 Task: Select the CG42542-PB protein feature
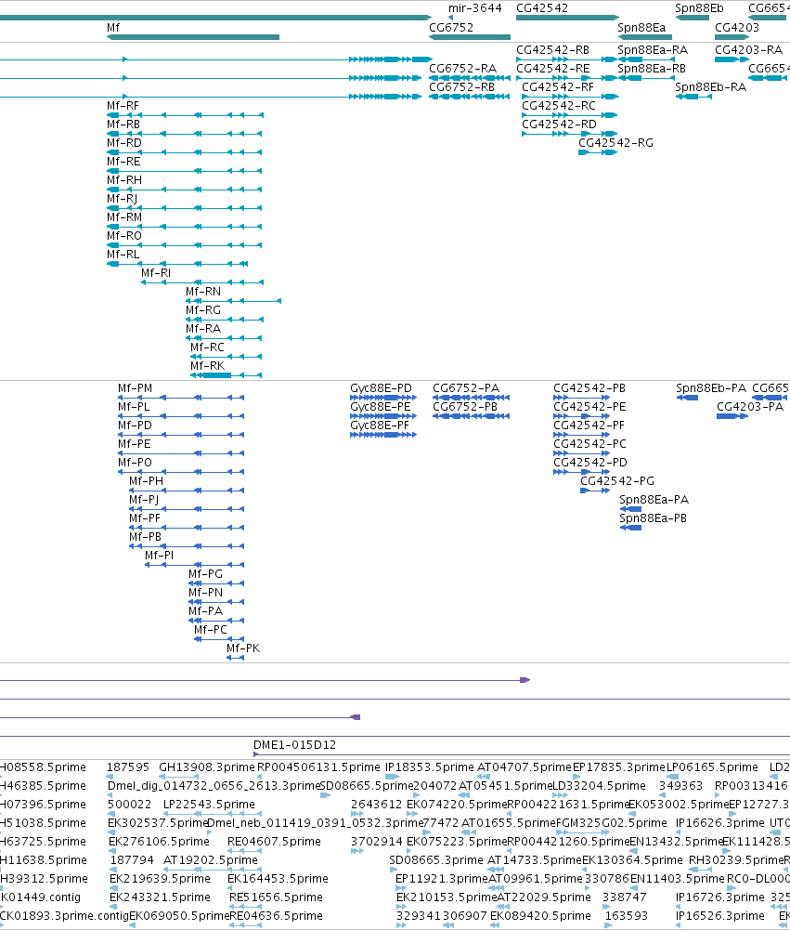581,398
